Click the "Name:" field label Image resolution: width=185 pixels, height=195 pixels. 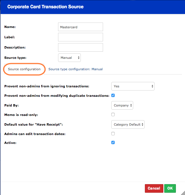click(x=10, y=27)
